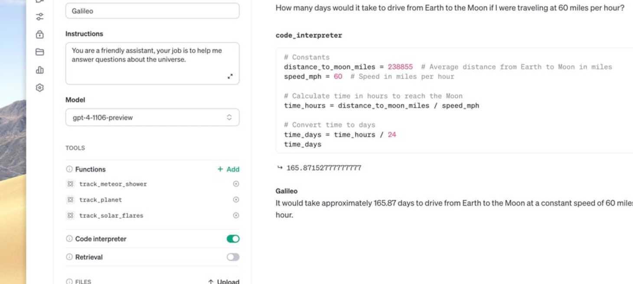Click the Add button next to Functions

tap(228, 169)
